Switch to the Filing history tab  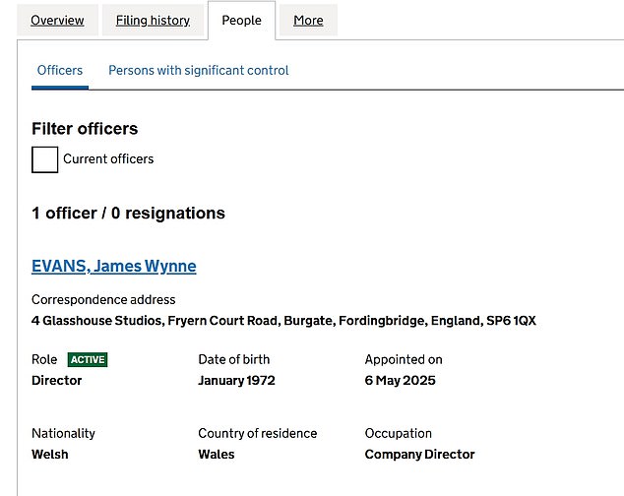point(153,20)
